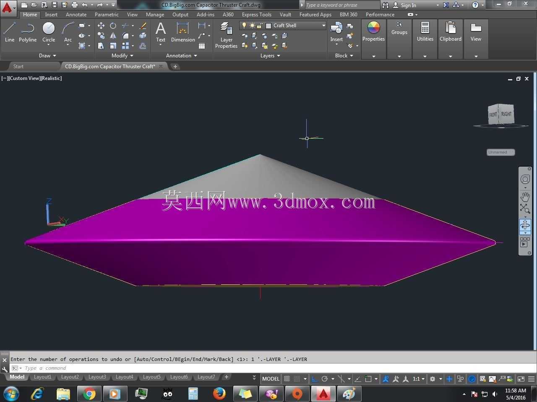Select the Circle tool
Screen dimensions: 537x402
49,32
